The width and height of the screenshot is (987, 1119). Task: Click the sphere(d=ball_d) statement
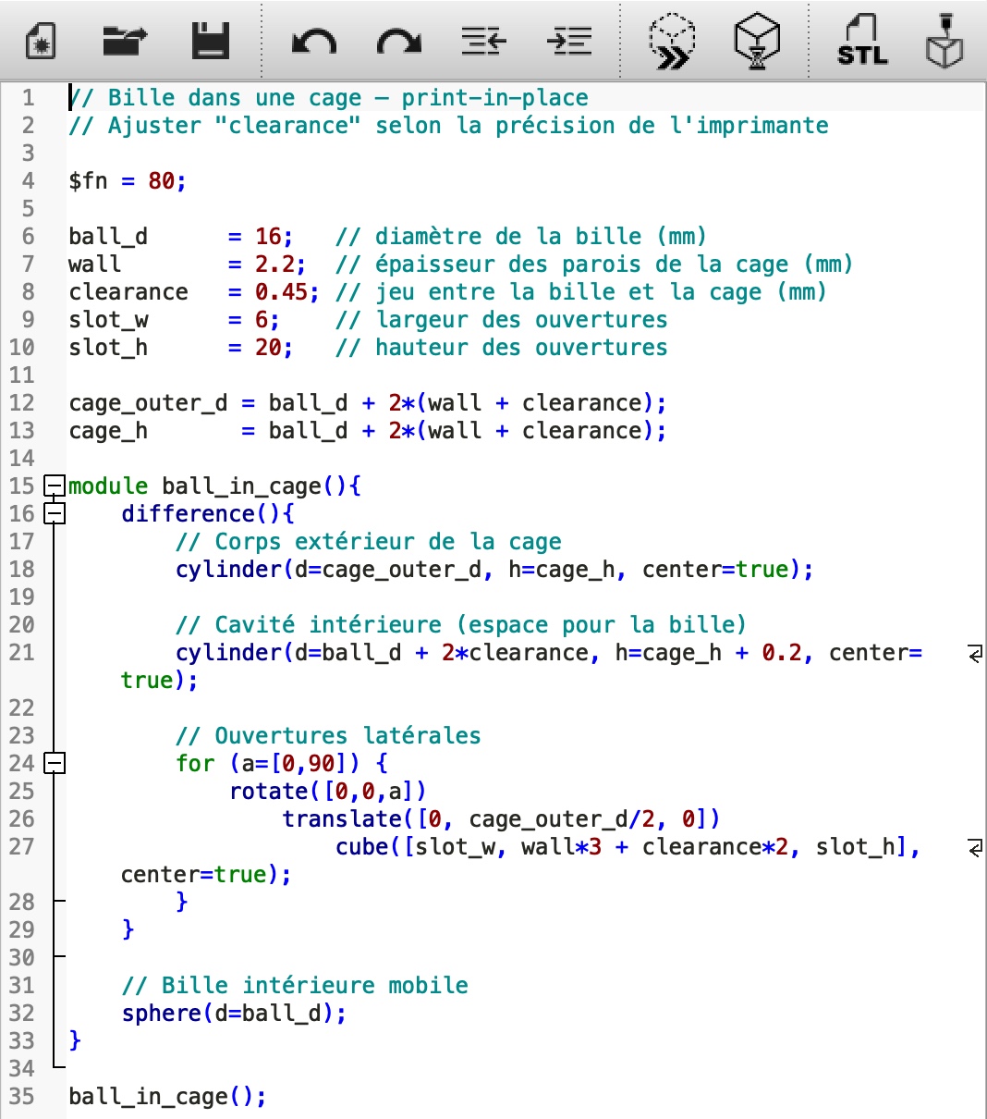click(233, 1014)
